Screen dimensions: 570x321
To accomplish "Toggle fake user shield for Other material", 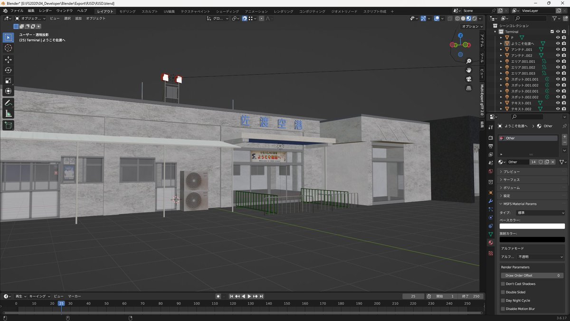I will point(541,162).
